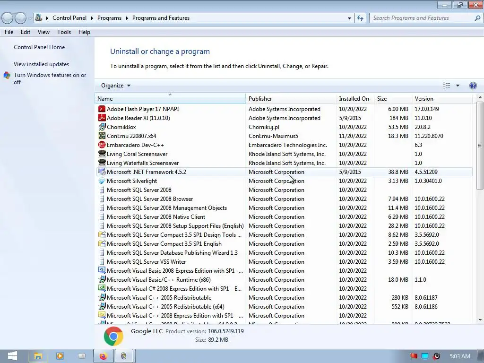Open File Explorer from the taskbar

point(38,356)
